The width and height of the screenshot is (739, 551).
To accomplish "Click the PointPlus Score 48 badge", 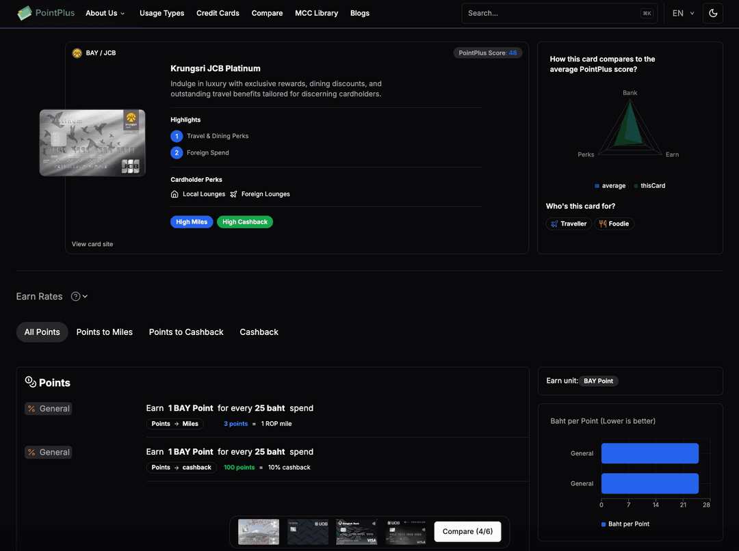I will 487,53.
